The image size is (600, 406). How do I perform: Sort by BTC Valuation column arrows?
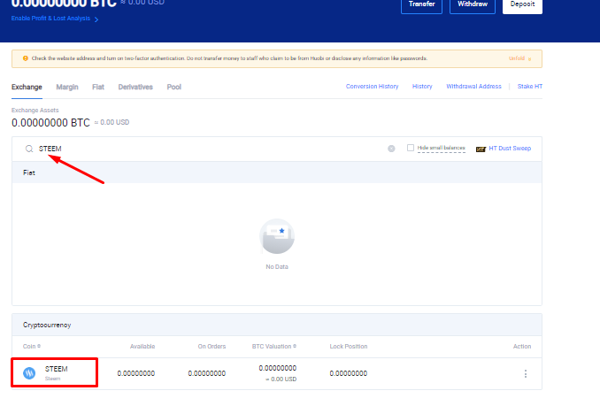295,346
